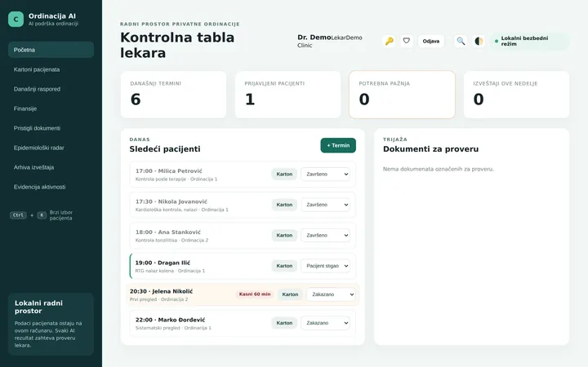
Task: Click the Izveštaji ove nedelje card
Action: pos(516,95)
